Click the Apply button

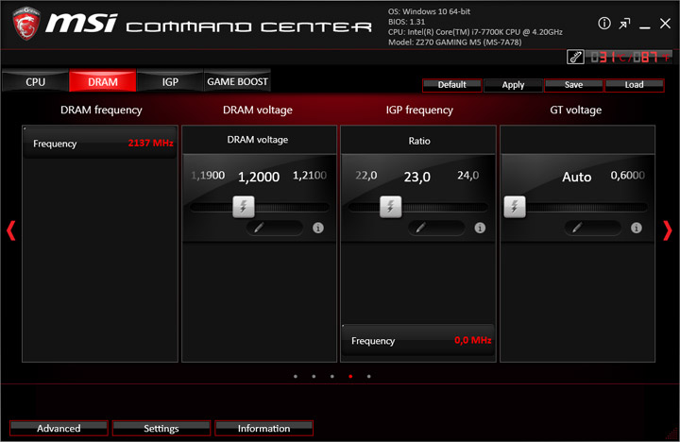[x=513, y=85]
